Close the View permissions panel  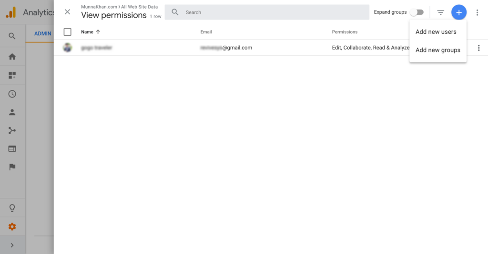coord(67,12)
